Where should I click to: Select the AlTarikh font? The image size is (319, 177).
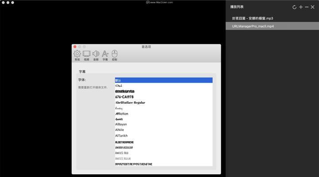coord(164,136)
